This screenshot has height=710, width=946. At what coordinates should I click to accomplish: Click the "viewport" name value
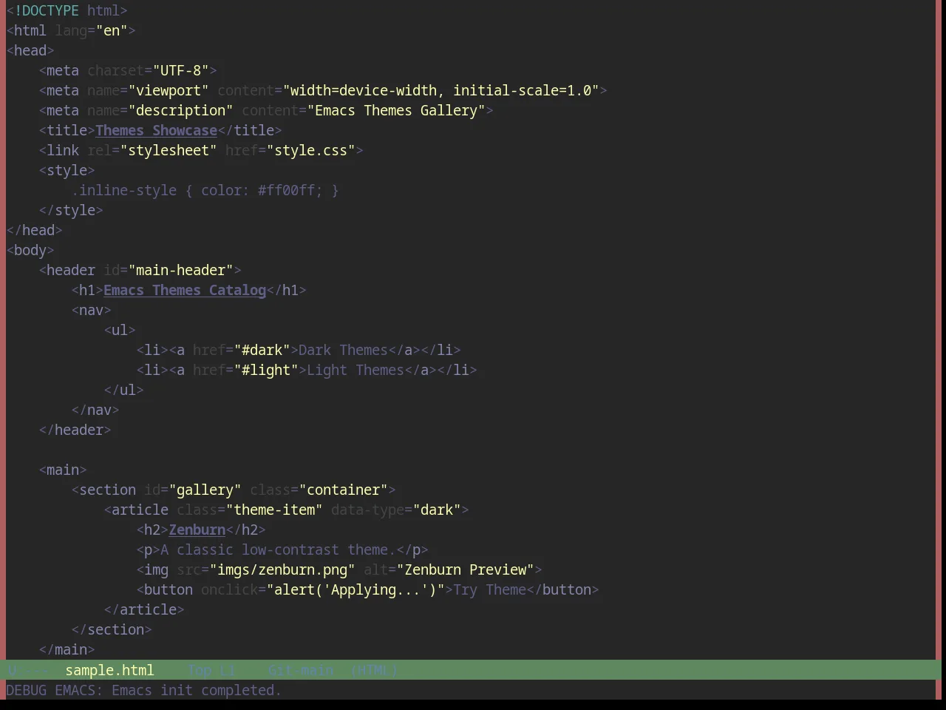[169, 90]
